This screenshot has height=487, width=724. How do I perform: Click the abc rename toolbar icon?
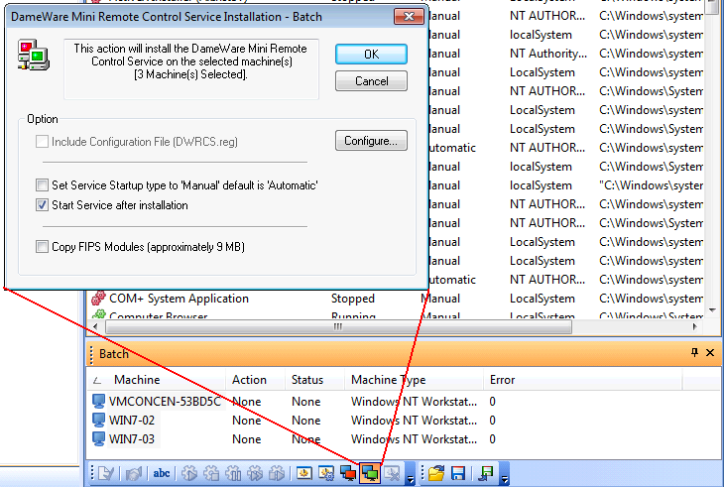tap(161, 473)
